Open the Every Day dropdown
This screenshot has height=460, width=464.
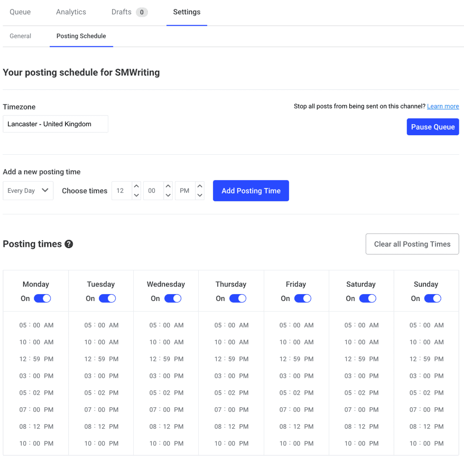pyautogui.click(x=28, y=191)
